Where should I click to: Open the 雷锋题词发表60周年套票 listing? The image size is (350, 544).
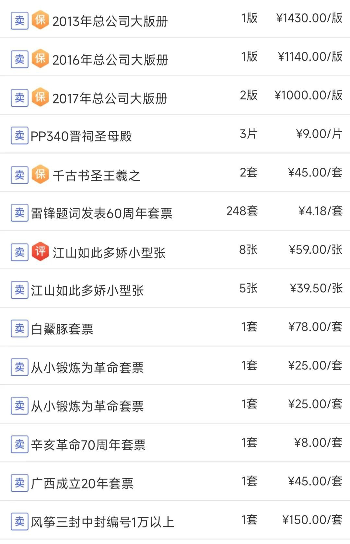pos(101,213)
